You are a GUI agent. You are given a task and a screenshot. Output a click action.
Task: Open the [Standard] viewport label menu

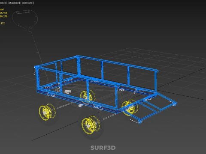pos(14,3)
